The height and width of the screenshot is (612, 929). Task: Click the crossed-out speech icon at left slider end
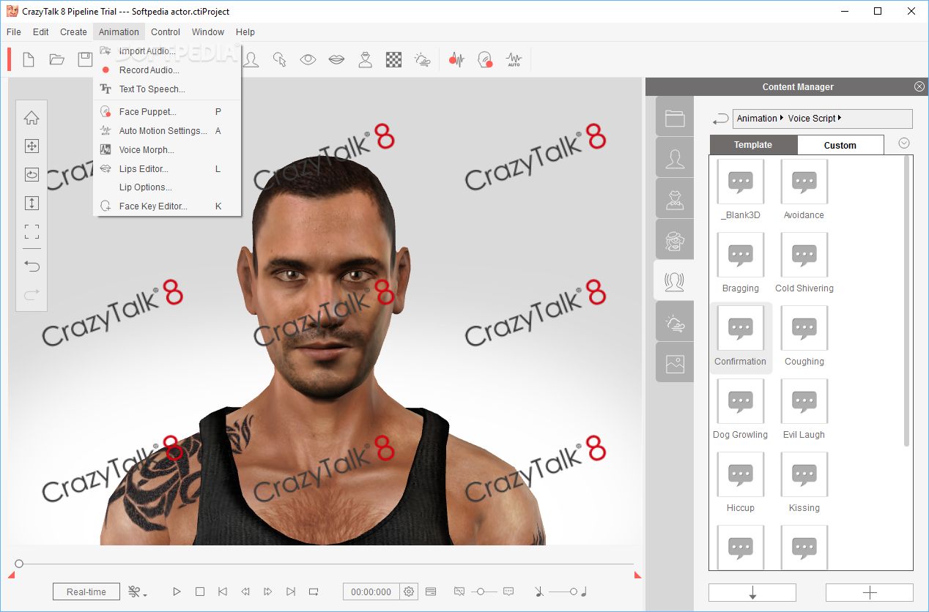pos(459,592)
